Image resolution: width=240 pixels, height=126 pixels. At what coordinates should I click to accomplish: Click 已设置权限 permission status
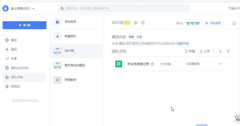[193, 64]
